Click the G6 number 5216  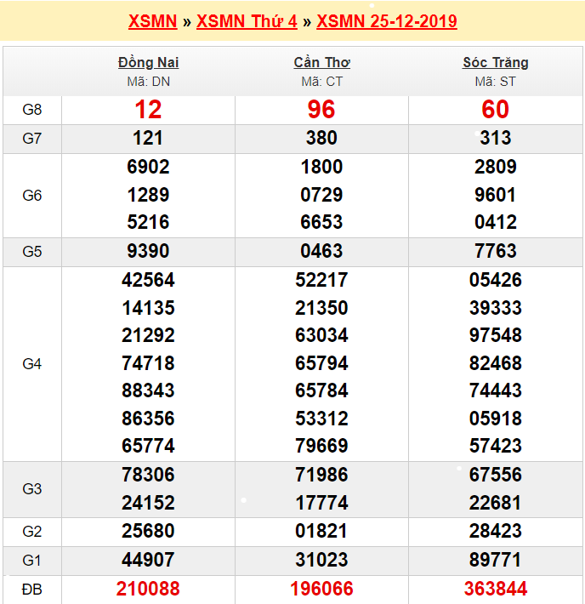pos(148,222)
